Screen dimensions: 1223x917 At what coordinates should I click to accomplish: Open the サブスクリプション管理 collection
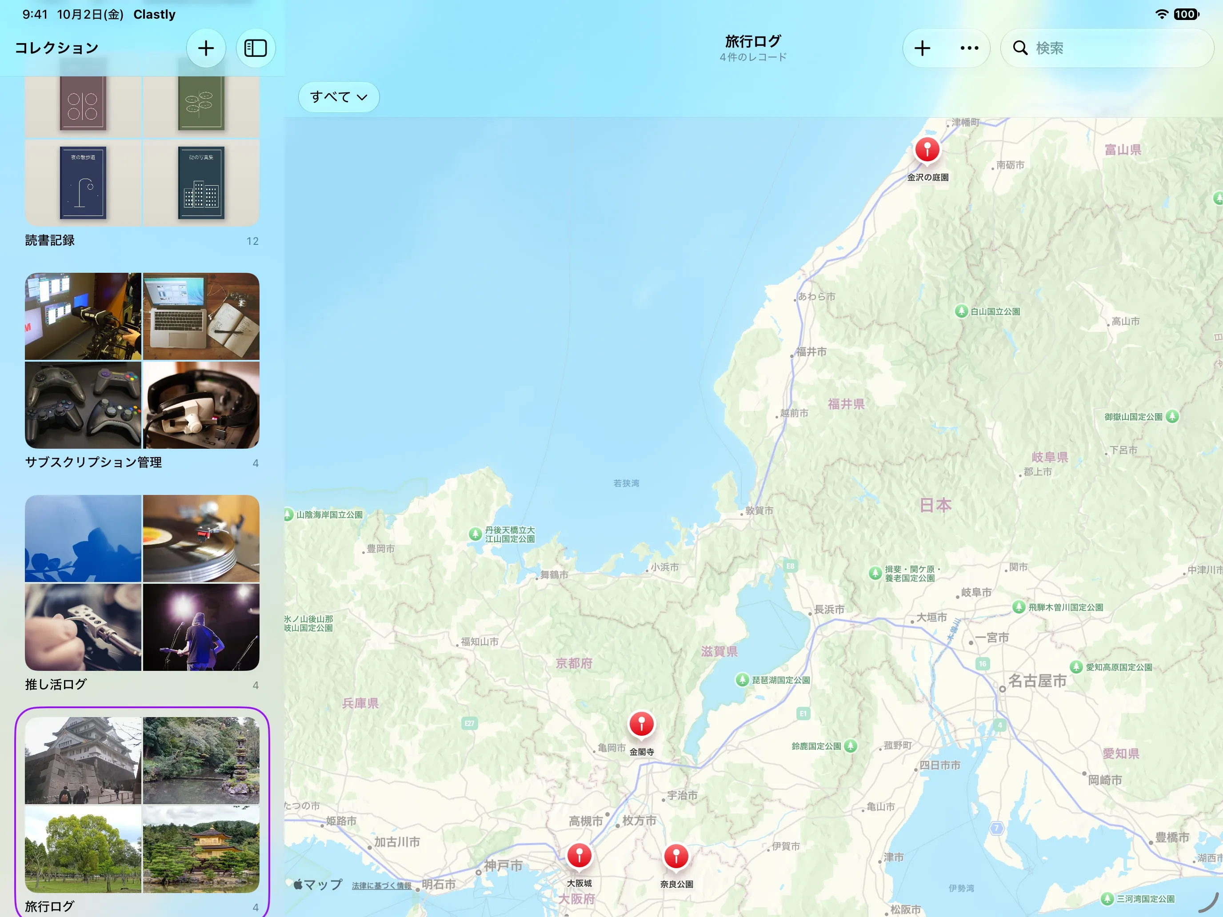tap(142, 371)
